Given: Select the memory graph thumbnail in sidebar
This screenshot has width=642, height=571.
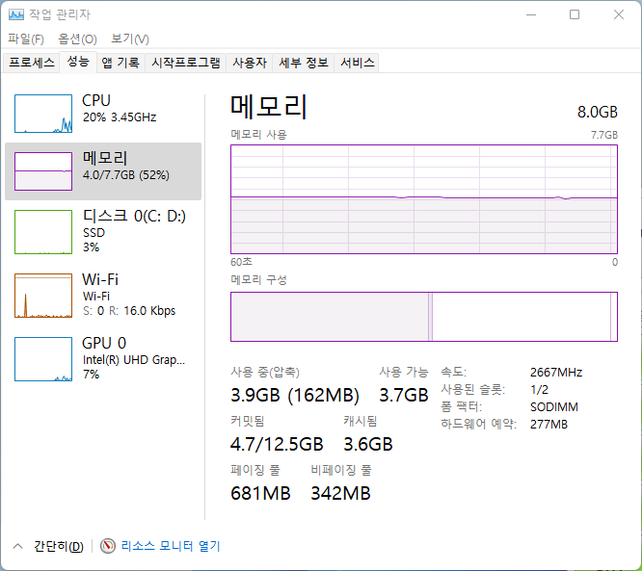Looking at the screenshot, I should click(43, 170).
